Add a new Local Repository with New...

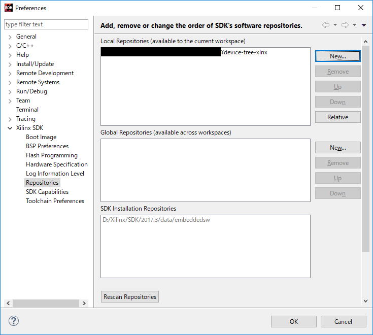tap(338, 56)
